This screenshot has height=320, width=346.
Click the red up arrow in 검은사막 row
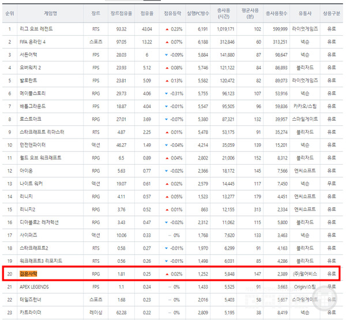pos(168,274)
